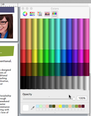Close the Colors window
The image size is (91, 116).
coord(23,9)
